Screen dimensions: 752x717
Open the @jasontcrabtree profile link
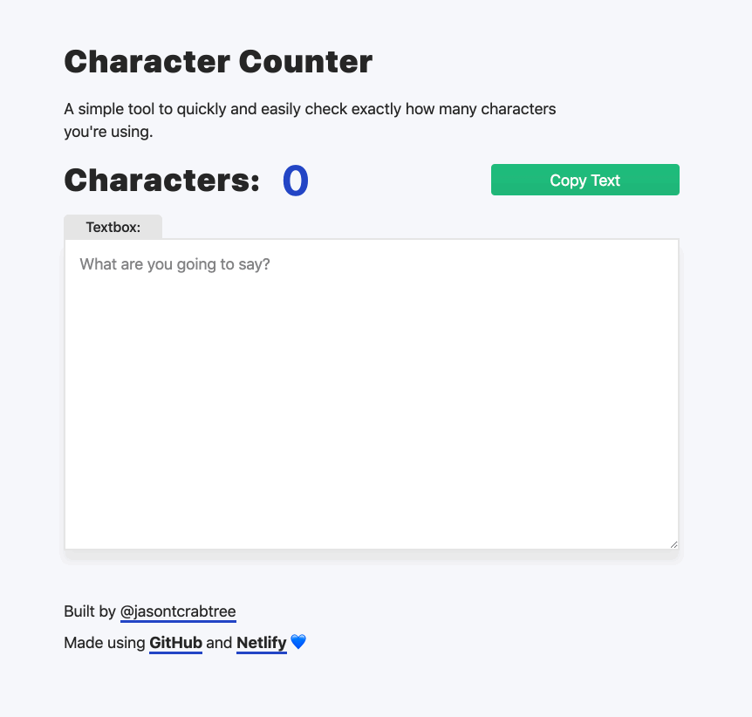178,611
